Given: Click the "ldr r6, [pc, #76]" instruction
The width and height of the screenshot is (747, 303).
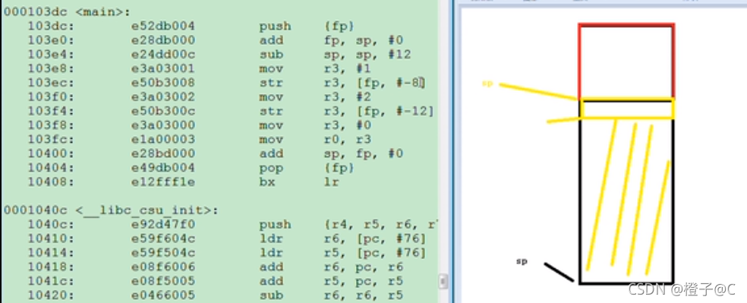Looking at the screenshot, I should pyautogui.click(x=342, y=238).
